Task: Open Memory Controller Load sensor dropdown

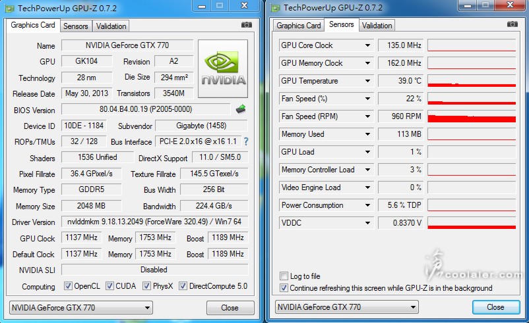Action: [x=368, y=170]
